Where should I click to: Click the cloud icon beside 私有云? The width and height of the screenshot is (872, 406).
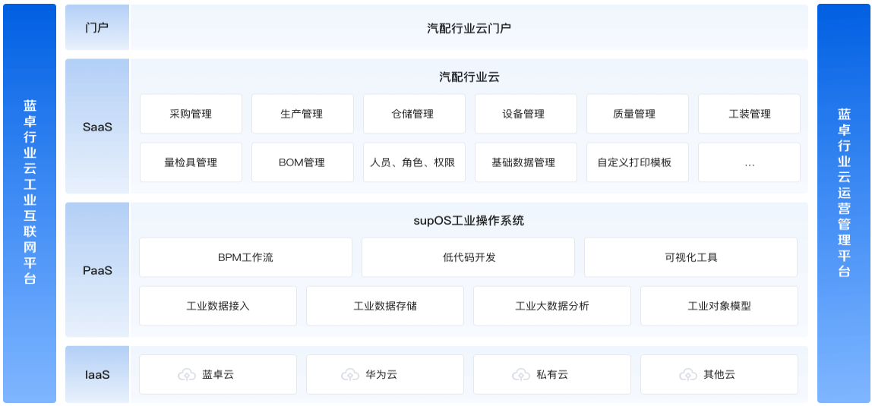(x=521, y=375)
